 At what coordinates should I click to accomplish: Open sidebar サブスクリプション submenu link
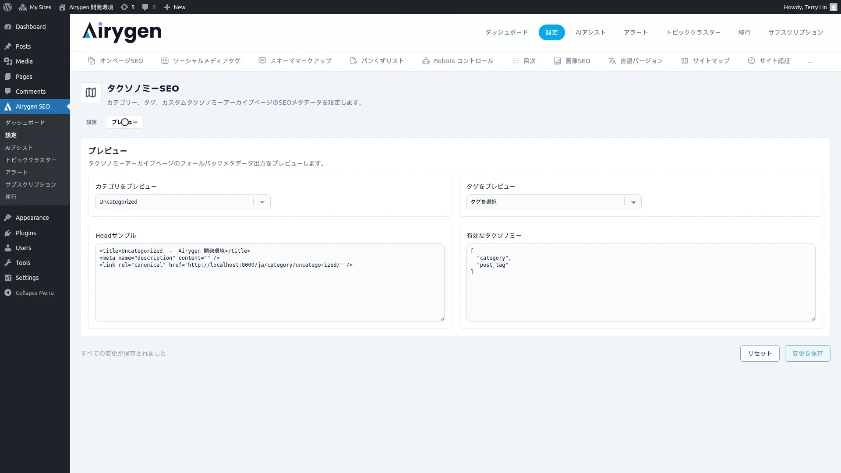click(x=31, y=185)
